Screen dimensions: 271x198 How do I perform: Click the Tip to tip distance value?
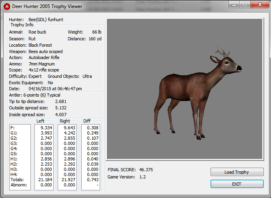coord(61,101)
